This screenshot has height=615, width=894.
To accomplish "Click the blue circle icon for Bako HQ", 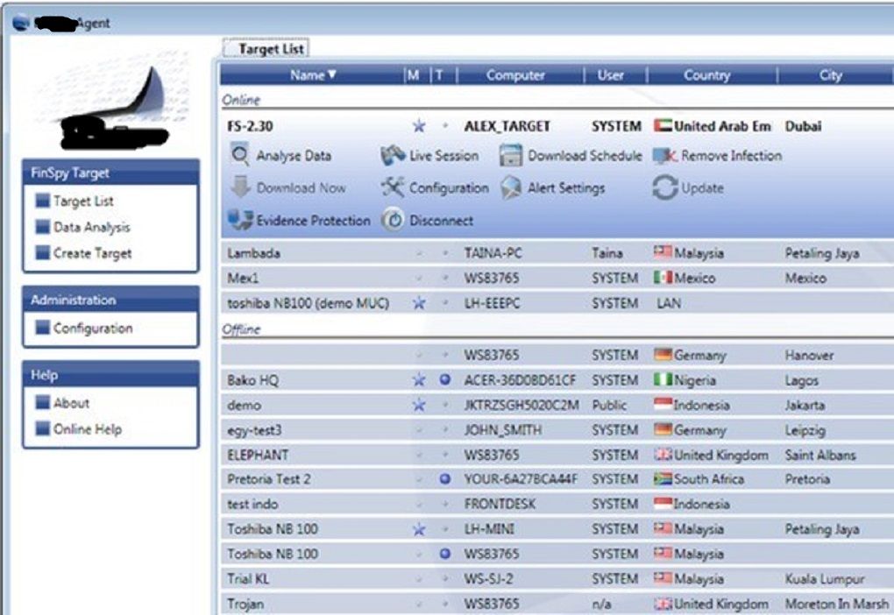I will tap(445, 379).
